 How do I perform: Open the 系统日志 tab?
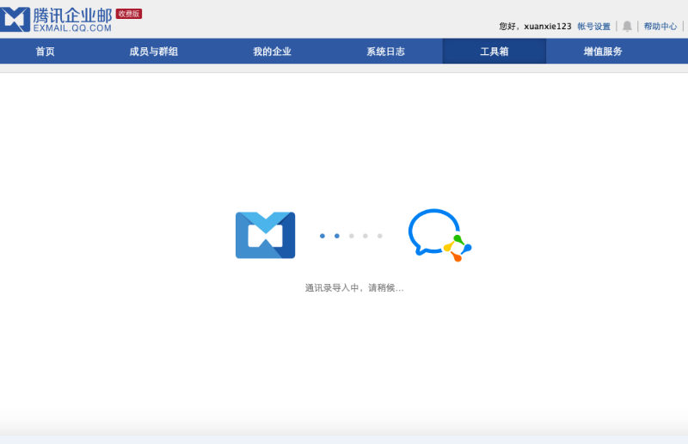385,52
